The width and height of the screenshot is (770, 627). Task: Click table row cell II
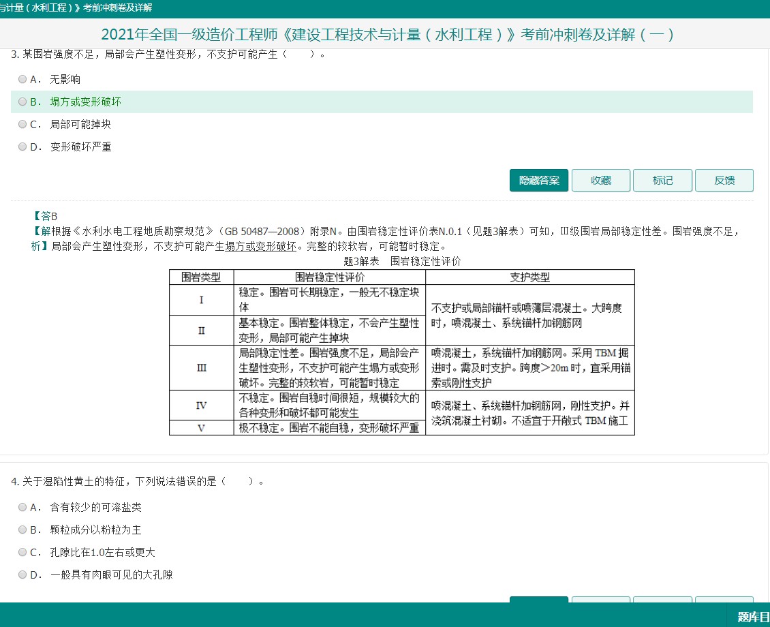[x=201, y=331]
